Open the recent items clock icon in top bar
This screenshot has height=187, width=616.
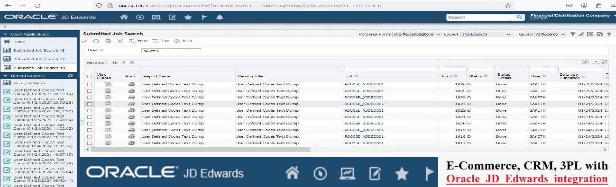[x=140, y=17]
